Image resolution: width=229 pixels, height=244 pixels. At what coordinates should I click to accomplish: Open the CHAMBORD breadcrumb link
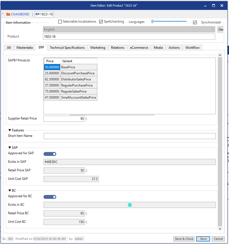(x=20, y=14)
